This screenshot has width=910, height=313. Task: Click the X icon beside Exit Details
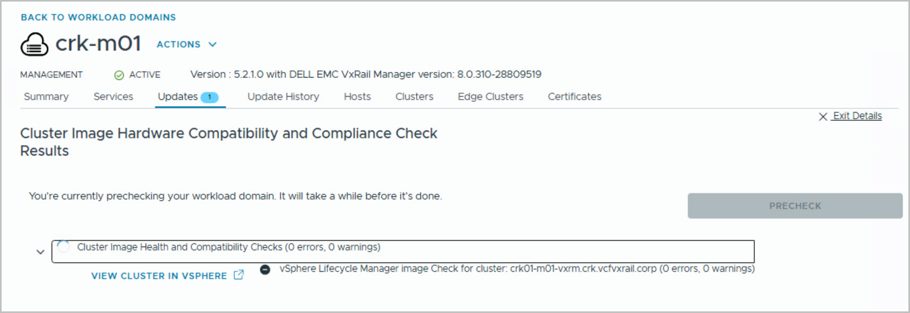point(823,116)
